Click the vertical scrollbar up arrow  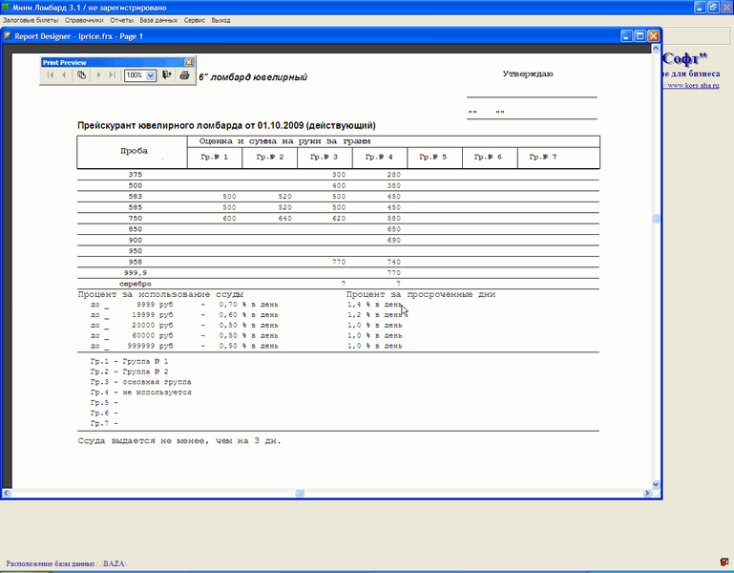point(656,49)
